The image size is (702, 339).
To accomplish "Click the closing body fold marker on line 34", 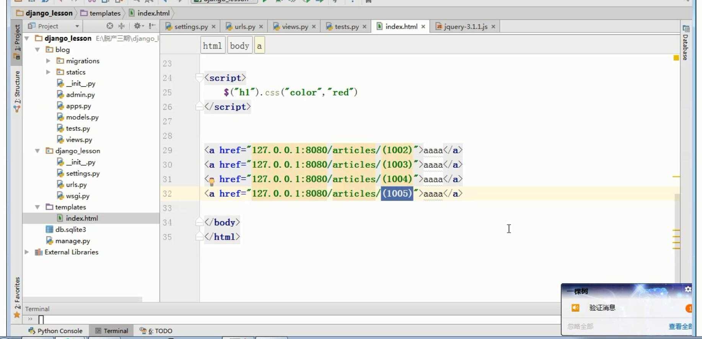I will coord(199,222).
